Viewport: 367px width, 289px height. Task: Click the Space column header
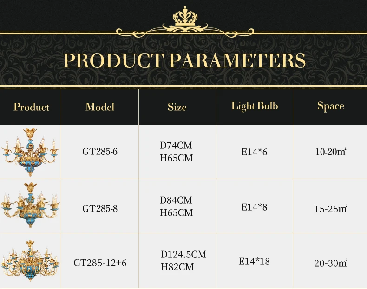(330, 106)
